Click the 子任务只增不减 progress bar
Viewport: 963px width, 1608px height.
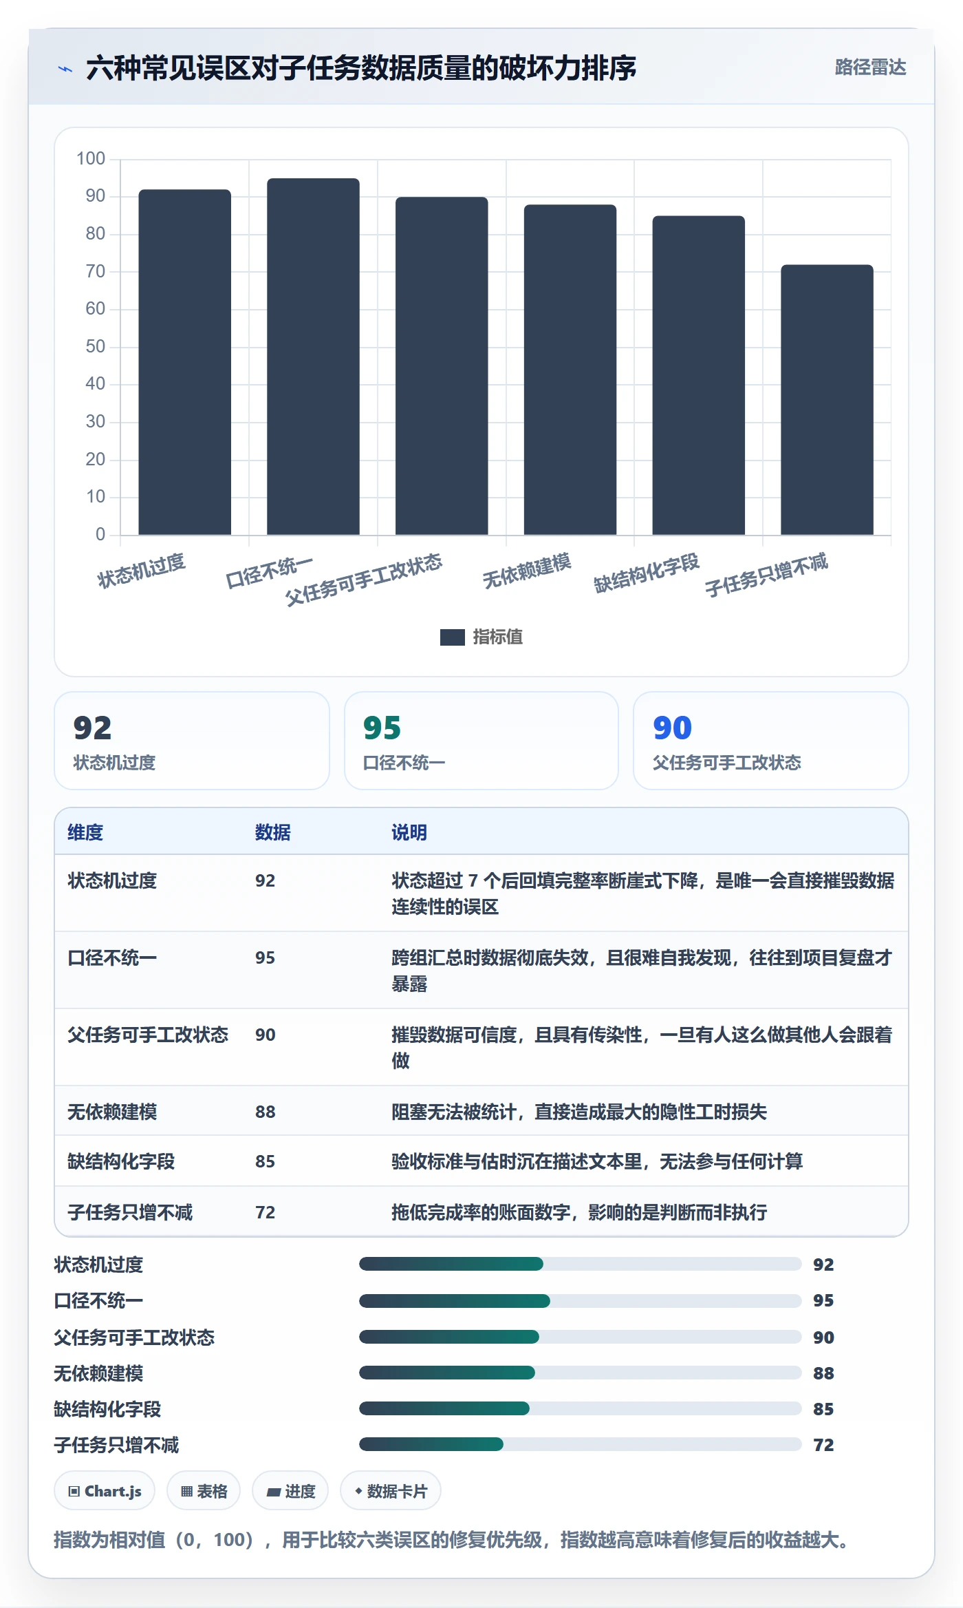[x=581, y=1444]
